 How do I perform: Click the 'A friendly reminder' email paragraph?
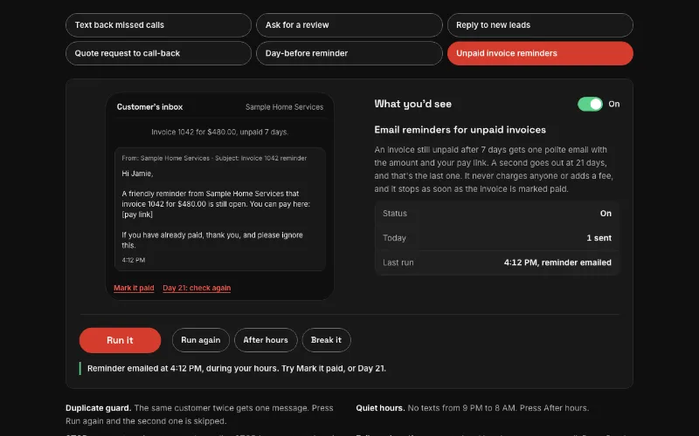coord(216,204)
